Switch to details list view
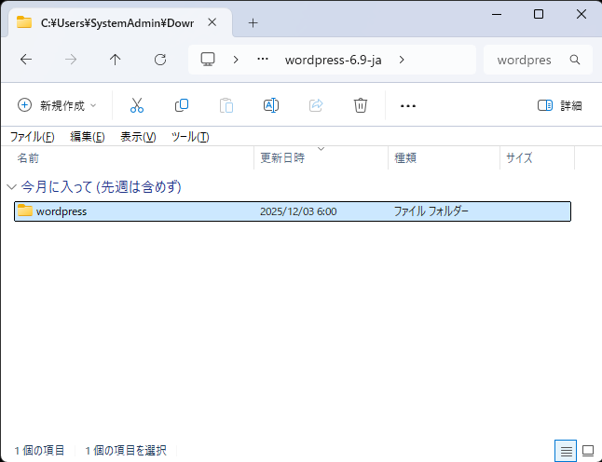602x462 pixels. (566, 451)
